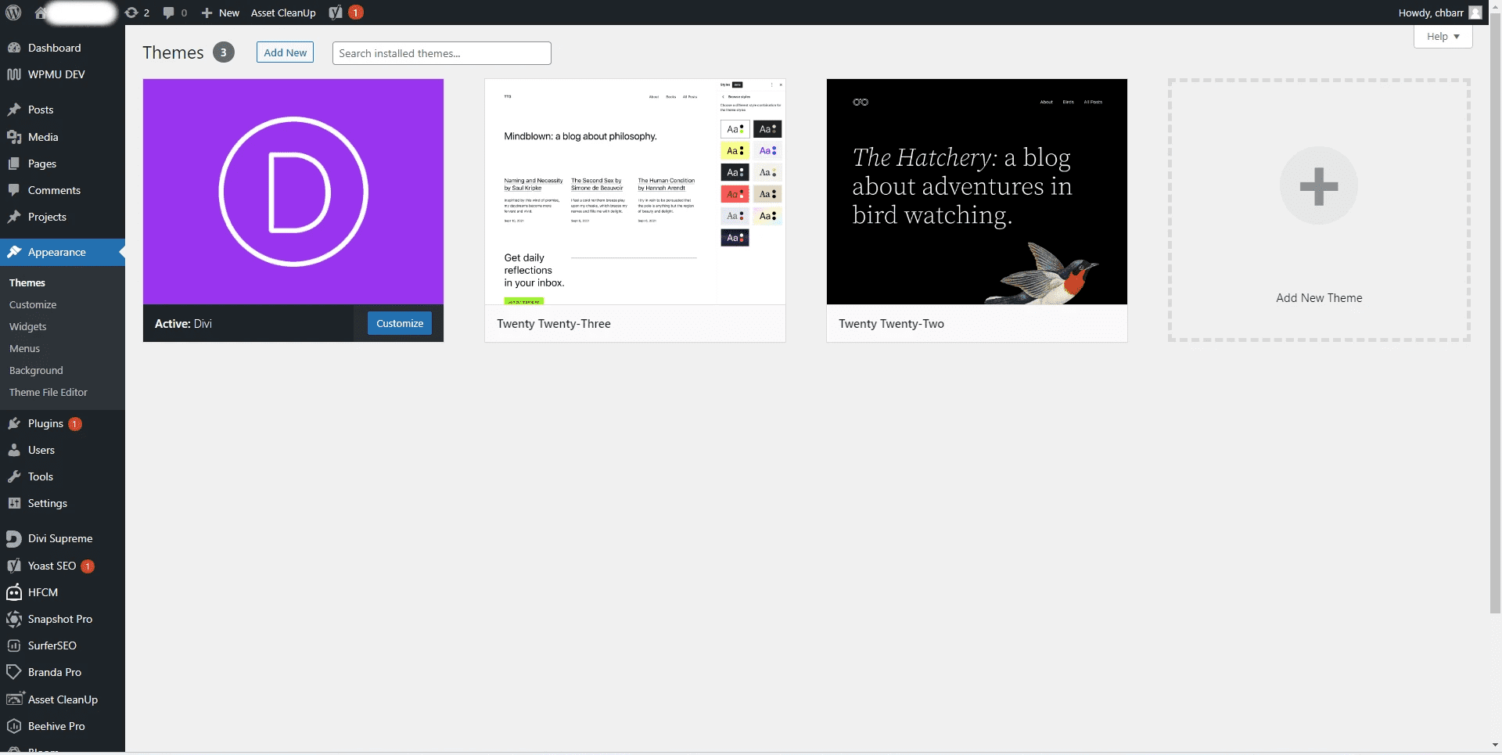1502x755 pixels.
Task: Click the WordPress logo icon
Action: (13, 13)
